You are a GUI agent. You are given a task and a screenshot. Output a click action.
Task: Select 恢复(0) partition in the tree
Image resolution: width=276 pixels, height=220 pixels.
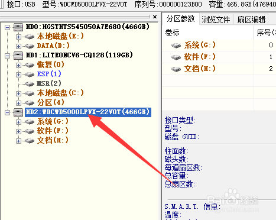coord(51,64)
